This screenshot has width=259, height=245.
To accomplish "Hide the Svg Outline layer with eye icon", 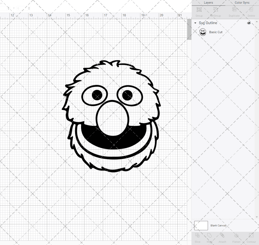I will 249,23.
